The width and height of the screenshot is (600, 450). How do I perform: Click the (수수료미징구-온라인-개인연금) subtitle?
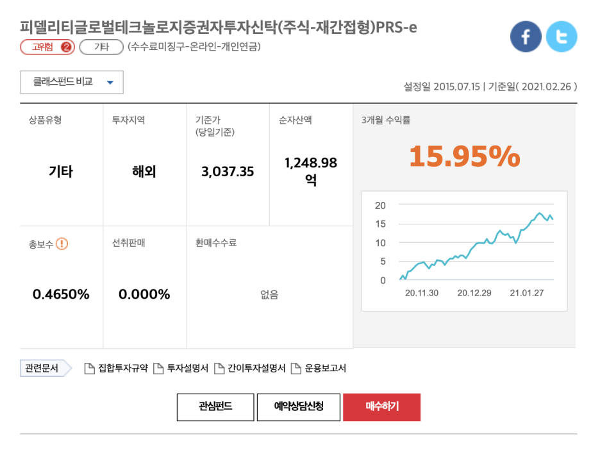tap(194, 47)
